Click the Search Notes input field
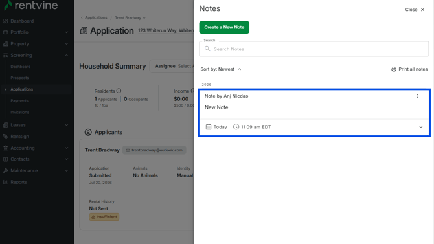 [x=314, y=49]
